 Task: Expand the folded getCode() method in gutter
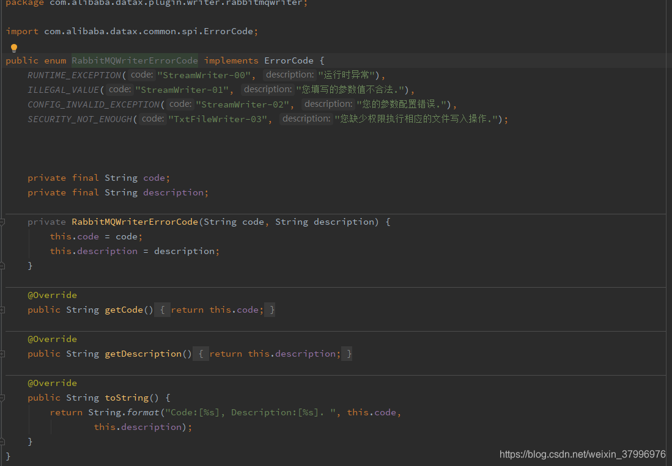pyautogui.click(x=2, y=310)
